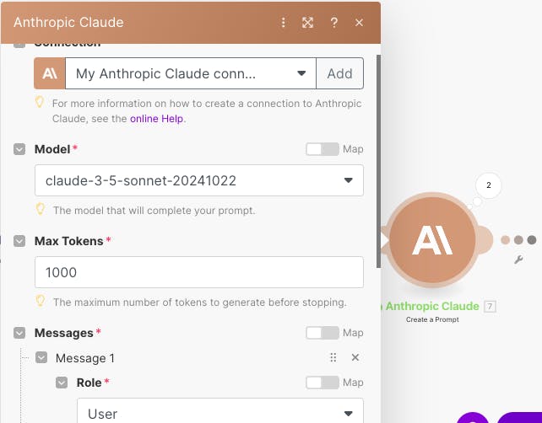The image size is (542, 423).
Task: Click the three dots right of module
Action: [x=518, y=240]
